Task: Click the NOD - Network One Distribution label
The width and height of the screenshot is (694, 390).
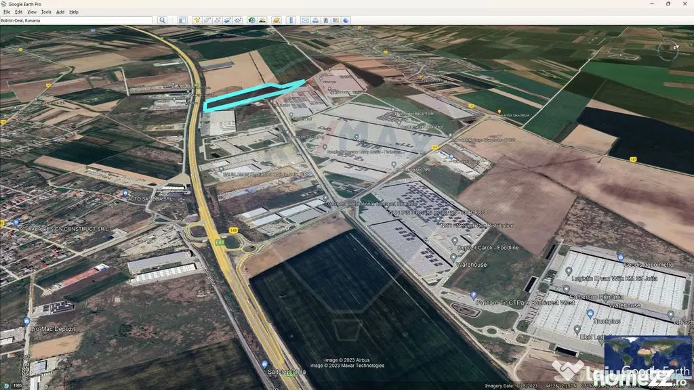Action: pyautogui.click(x=477, y=225)
